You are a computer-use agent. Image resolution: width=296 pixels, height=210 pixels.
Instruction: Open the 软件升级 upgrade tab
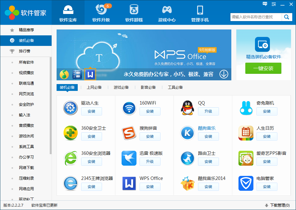(x=101, y=13)
